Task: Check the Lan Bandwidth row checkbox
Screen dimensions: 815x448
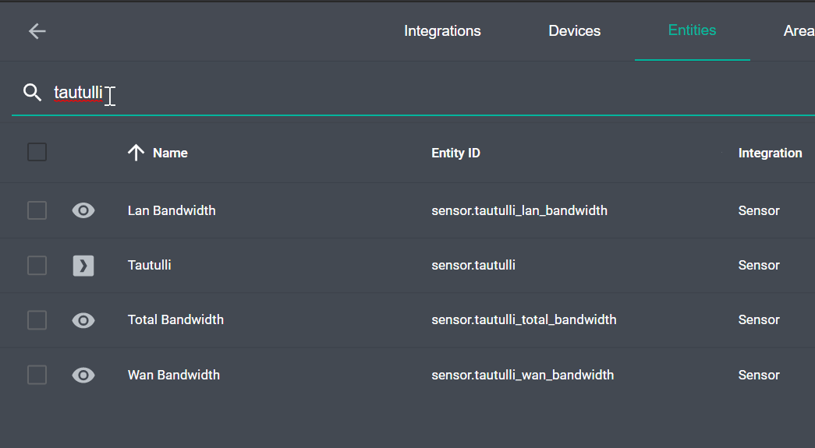Action: point(37,210)
